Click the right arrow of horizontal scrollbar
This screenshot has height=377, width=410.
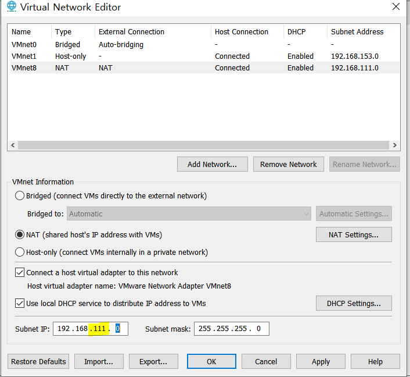click(x=394, y=145)
